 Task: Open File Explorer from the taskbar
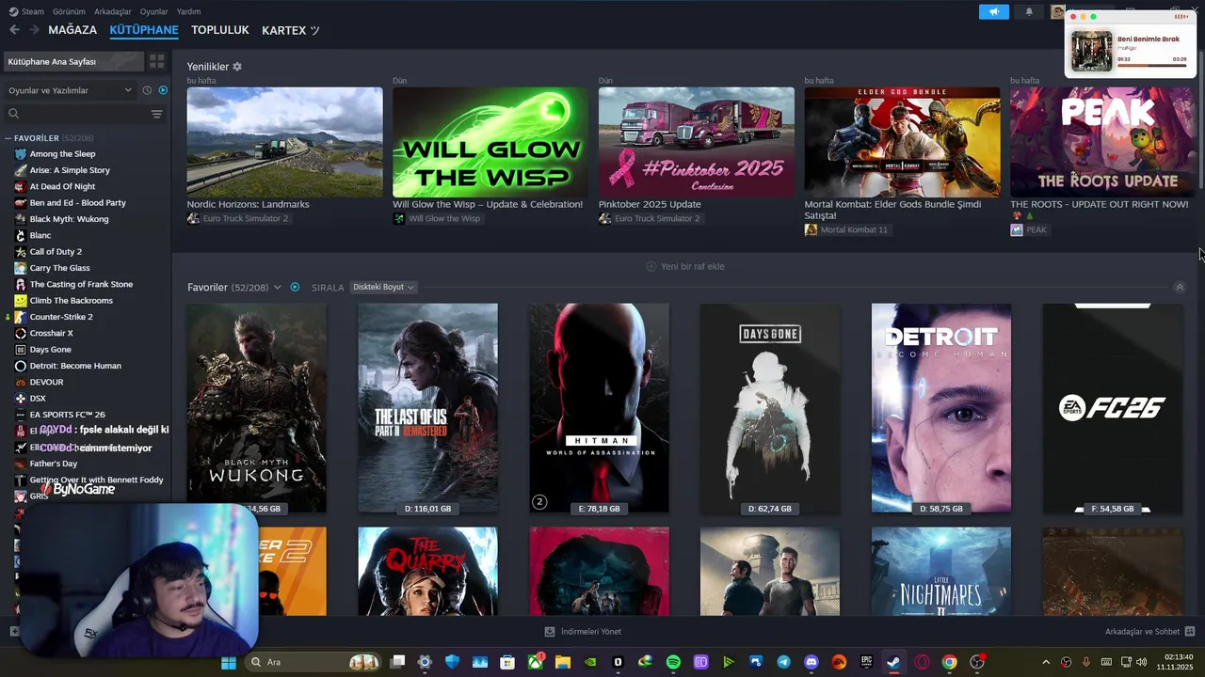563,662
